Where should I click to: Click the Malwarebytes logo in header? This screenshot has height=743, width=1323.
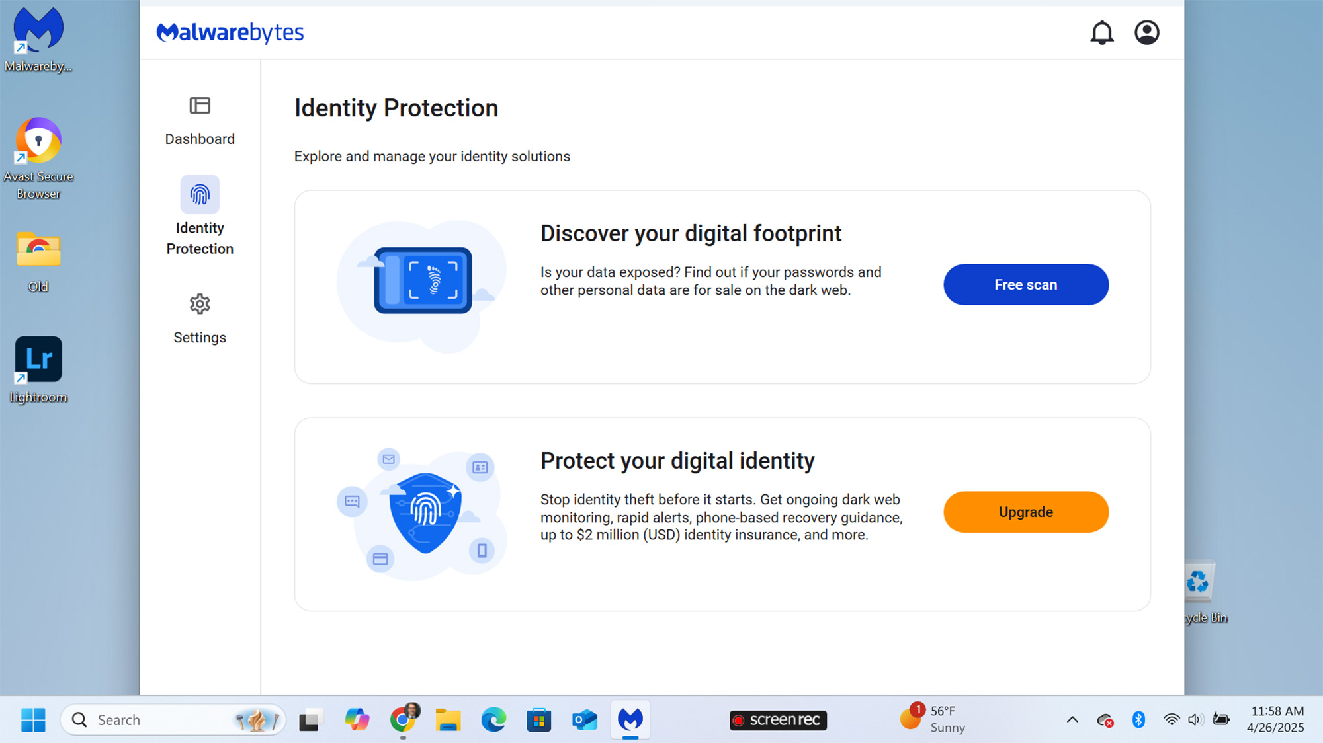coord(230,32)
